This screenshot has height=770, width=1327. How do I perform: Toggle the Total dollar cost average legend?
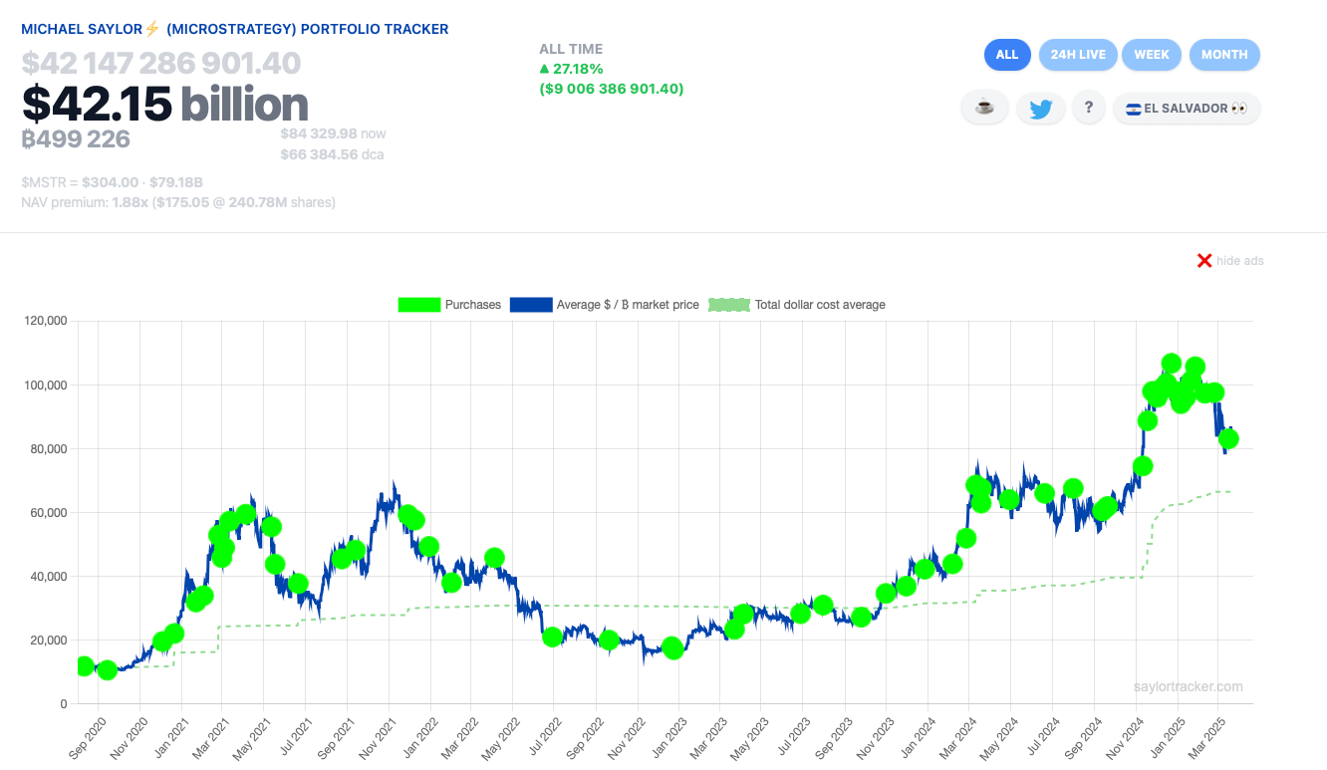pos(797,305)
